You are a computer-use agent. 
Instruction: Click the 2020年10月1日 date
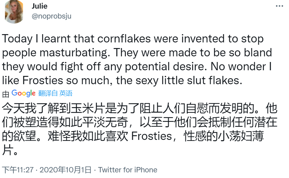[66, 170]
